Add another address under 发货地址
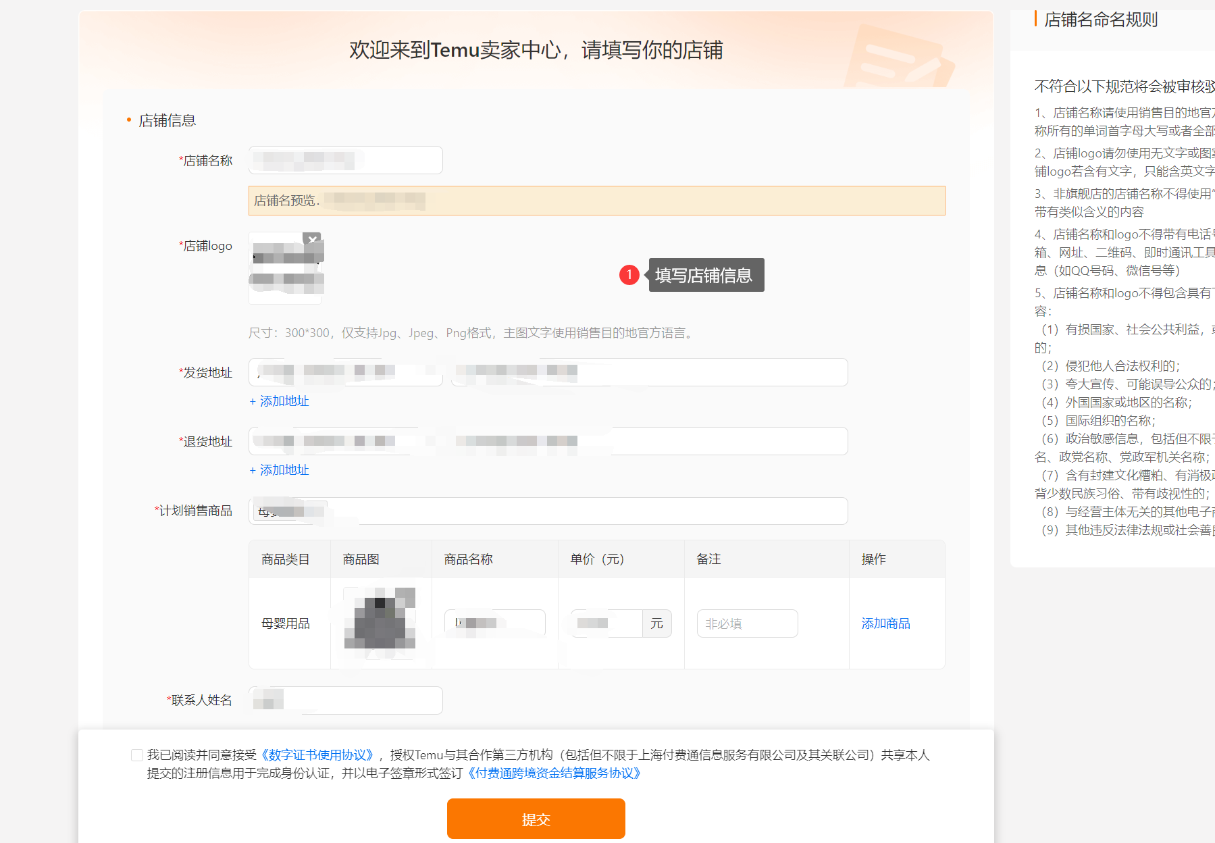Viewport: 1215px width, 843px height. tap(279, 401)
